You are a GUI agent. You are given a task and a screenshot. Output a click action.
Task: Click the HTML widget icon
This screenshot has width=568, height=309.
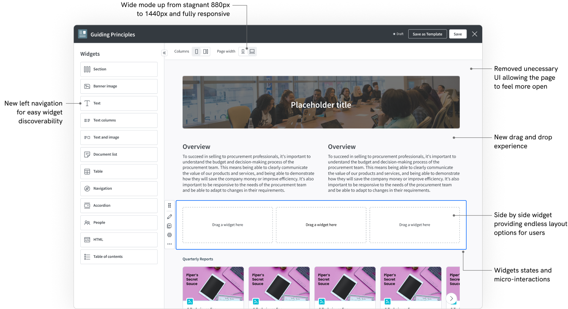87,240
